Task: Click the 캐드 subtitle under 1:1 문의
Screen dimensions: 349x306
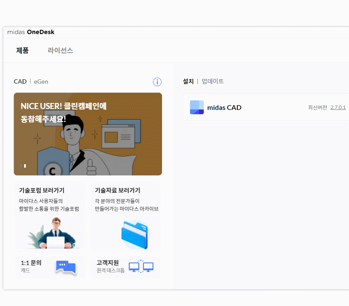Action: click(x=25, y=270)
